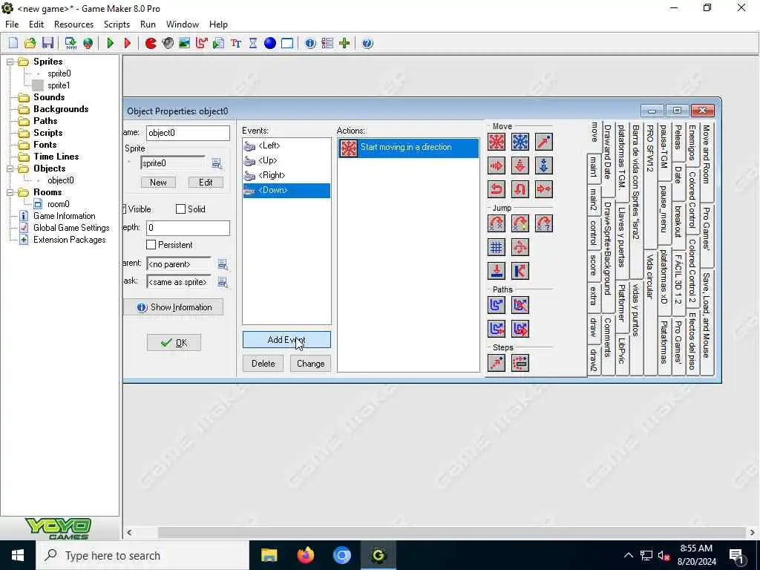Create a room using the blank window icon
760x570 pixels.
[x=287, y=43]
